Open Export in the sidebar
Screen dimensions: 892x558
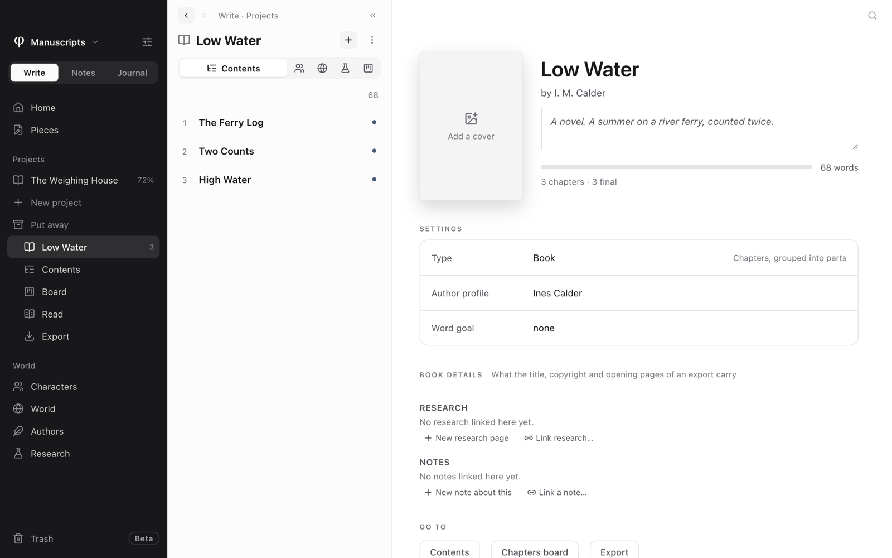point(84,336)
